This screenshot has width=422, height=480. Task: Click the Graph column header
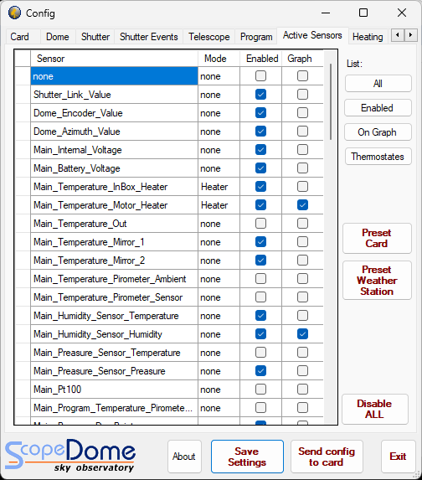[302, 59]
